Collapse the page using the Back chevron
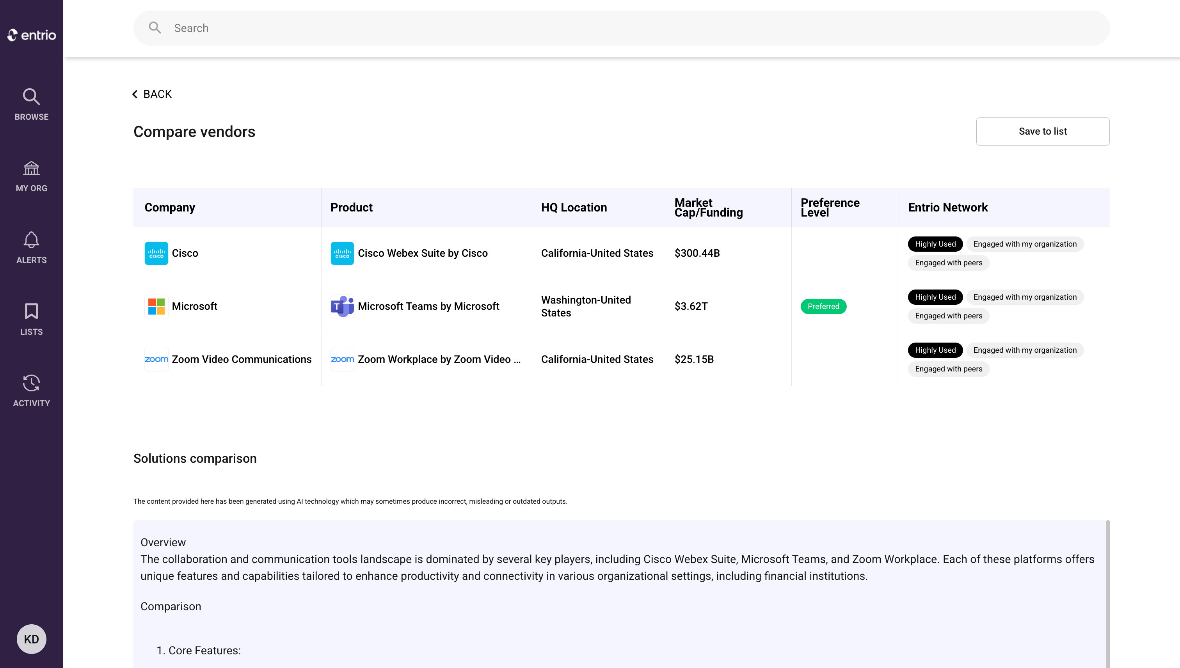The image size is (1180, 668). point(134,94)
